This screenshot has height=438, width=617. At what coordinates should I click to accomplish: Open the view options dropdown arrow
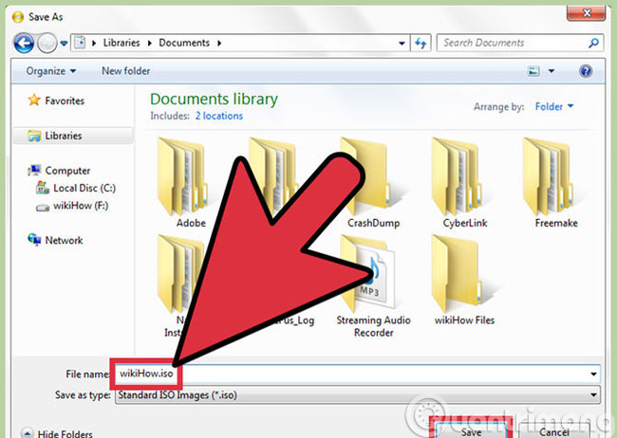(x=552, y=71)
